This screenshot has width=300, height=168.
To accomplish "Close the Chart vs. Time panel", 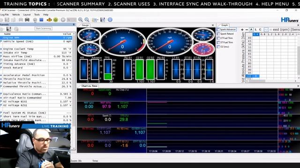I will [298, 86].
